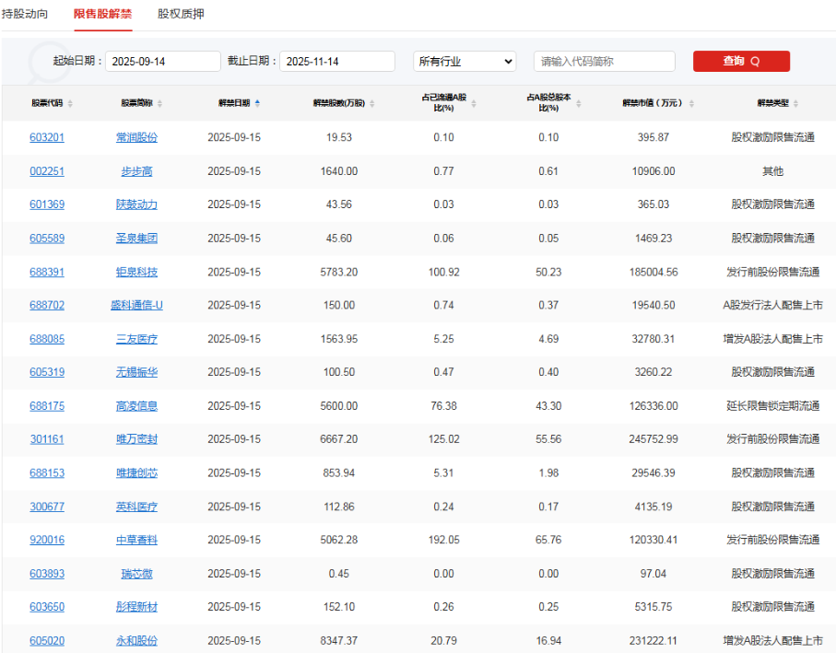Click the 唯万密封 stock name link
This screenshot has width=836, height=653.
[137, 439]
